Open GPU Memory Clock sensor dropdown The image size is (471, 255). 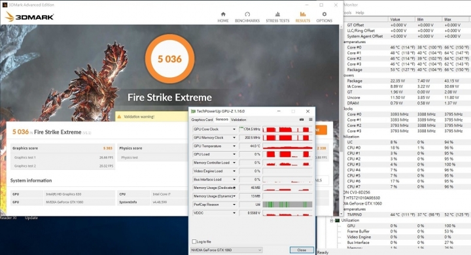pyautogui.click(x=234, y=137)
